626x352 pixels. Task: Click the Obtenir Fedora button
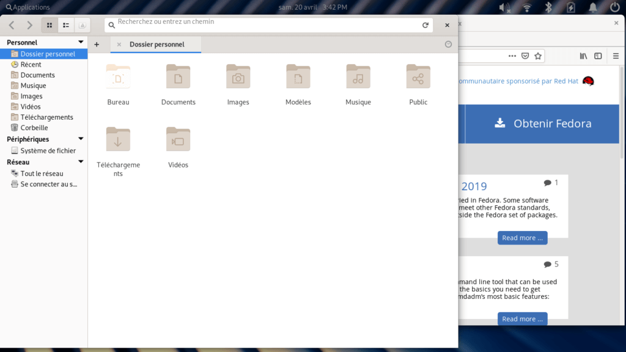542,123
